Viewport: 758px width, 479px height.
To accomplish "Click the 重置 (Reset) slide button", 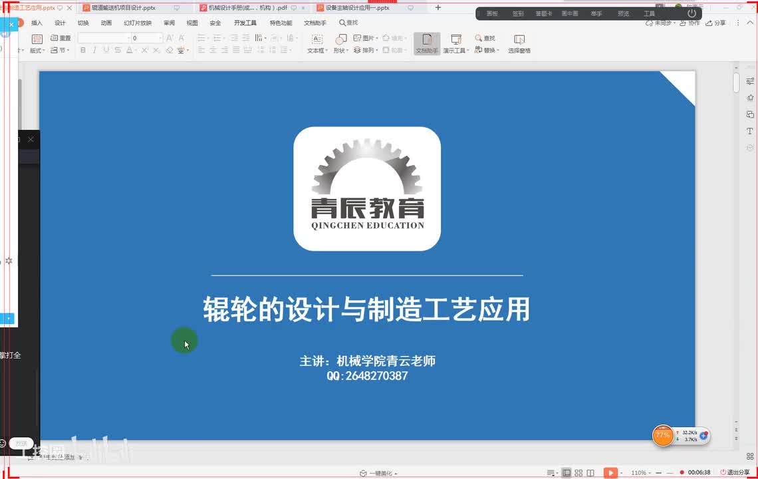I will tap(61, 38).
